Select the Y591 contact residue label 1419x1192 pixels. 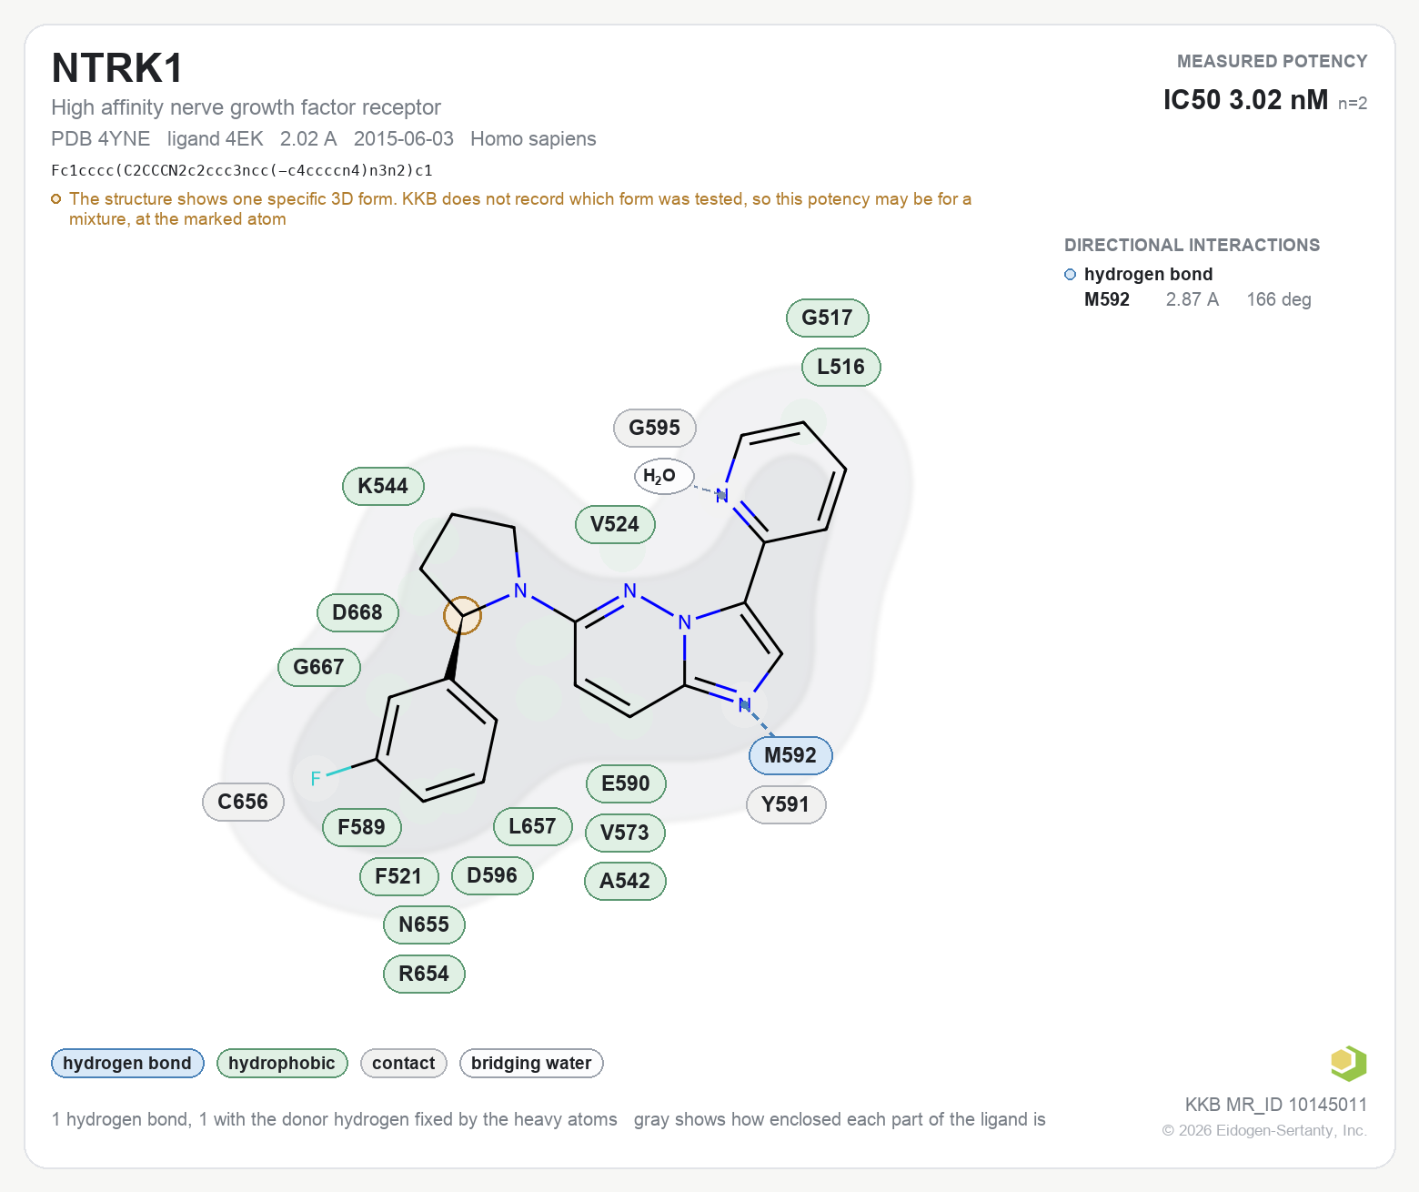(x=785, y=804)
